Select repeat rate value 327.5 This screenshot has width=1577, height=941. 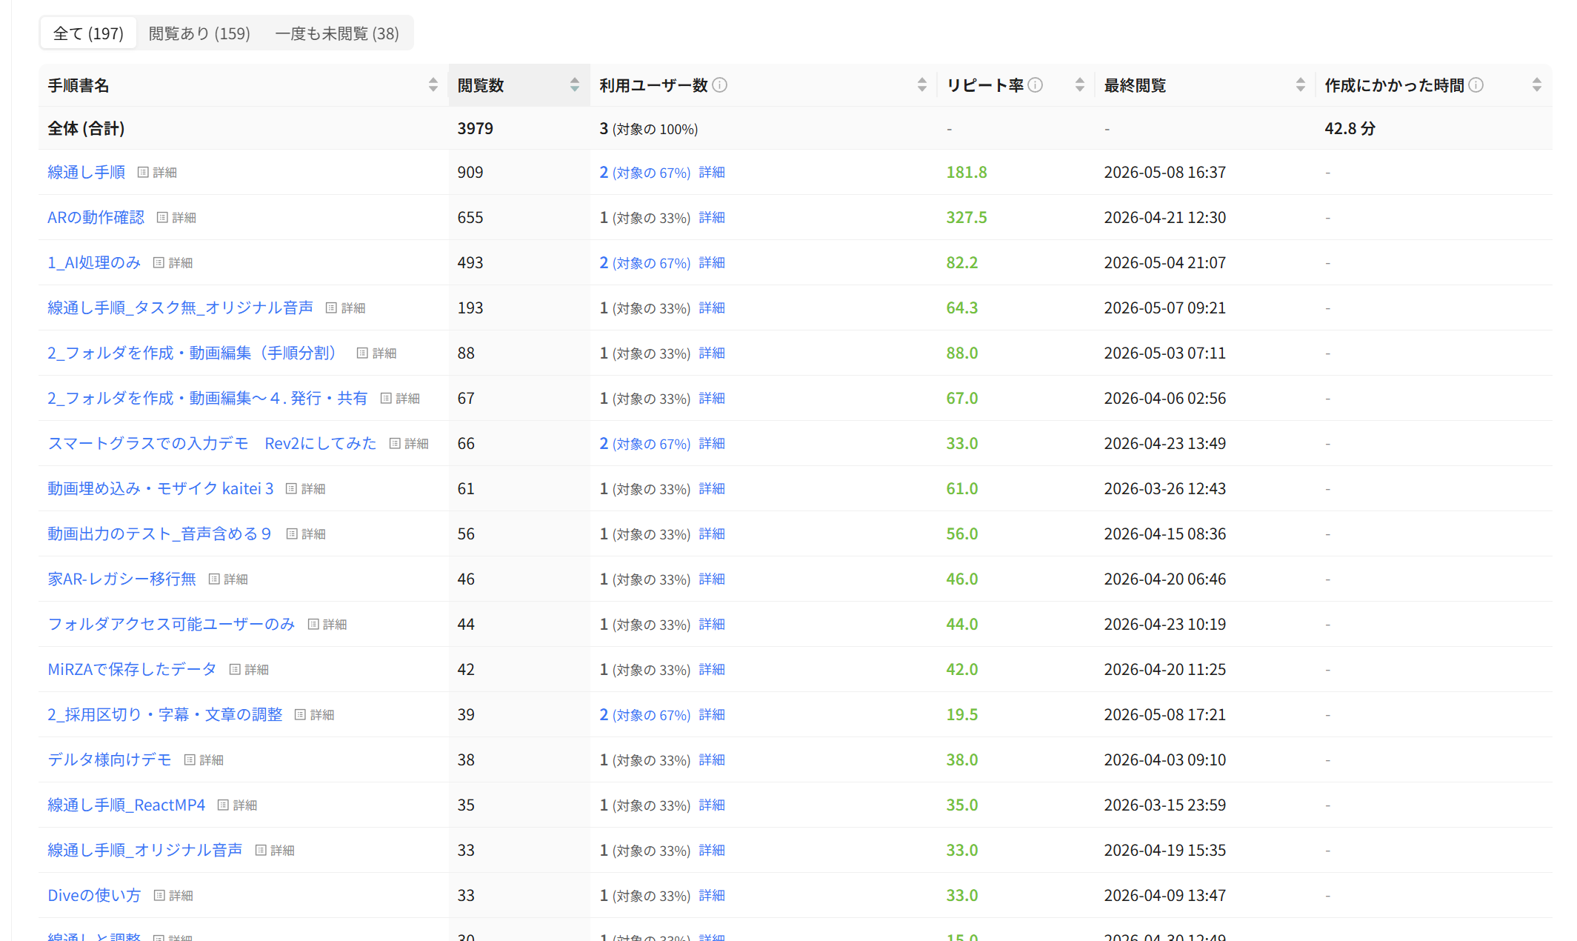tap(967, 217)
